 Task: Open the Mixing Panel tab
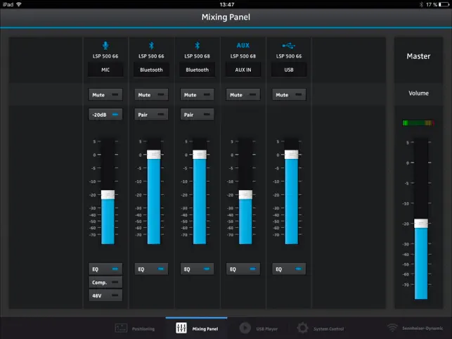point(197,328)
